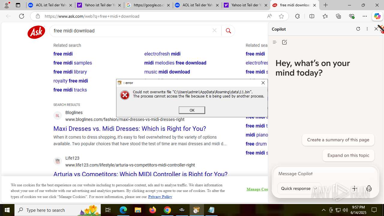Open Edge Settings and more menu
The width and height of the screenshot is (384, 216).
coord(365,16)
